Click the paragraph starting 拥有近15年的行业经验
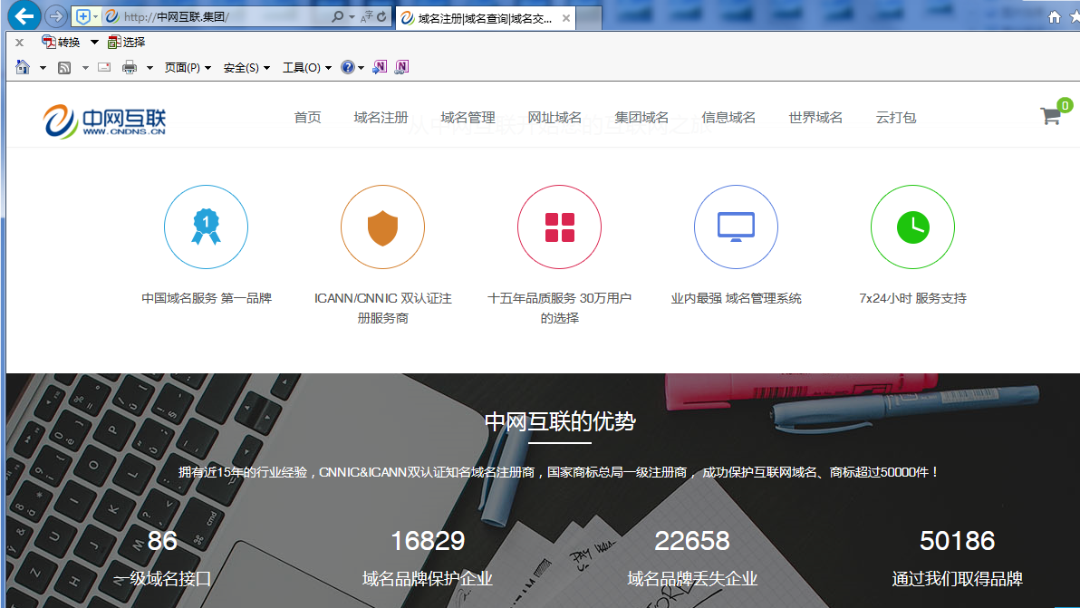The height and width of the screenshot is (608, 1080). pyautogui.click(x=559, y=472)
